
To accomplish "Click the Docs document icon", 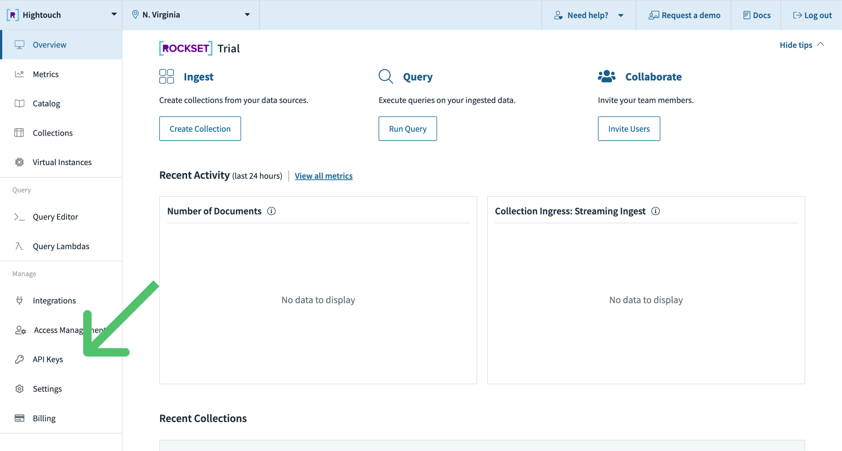I will 747,15.
